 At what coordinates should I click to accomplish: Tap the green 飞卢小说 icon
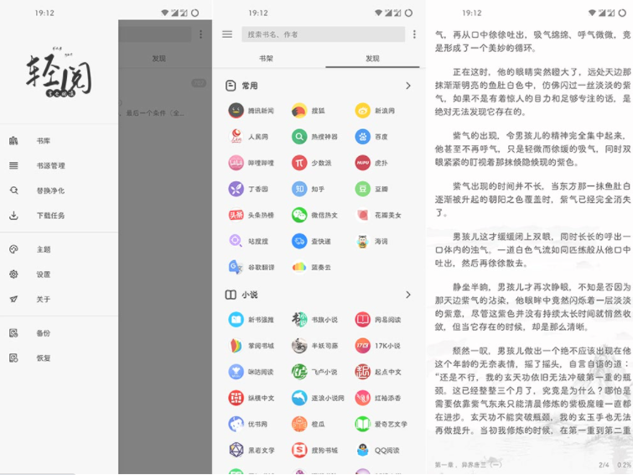299,372
